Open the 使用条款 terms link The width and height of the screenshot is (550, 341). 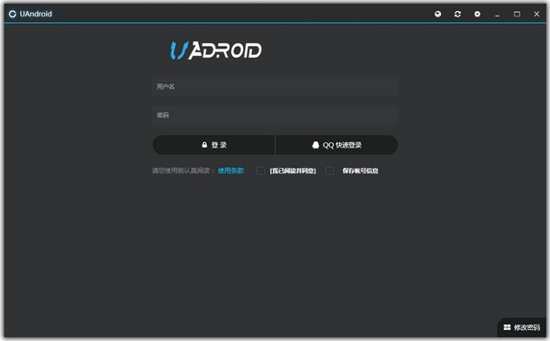(x=231, y=170)
